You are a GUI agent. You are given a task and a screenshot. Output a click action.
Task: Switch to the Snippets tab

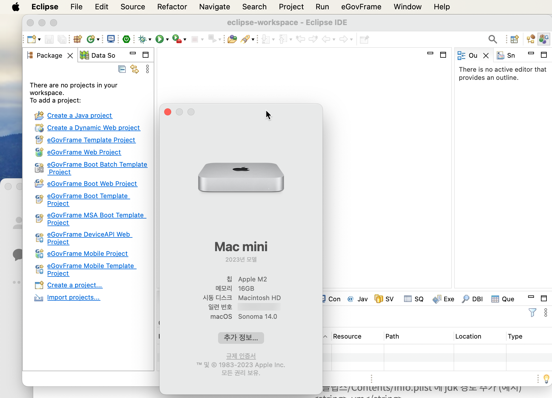tap(506, 55)
